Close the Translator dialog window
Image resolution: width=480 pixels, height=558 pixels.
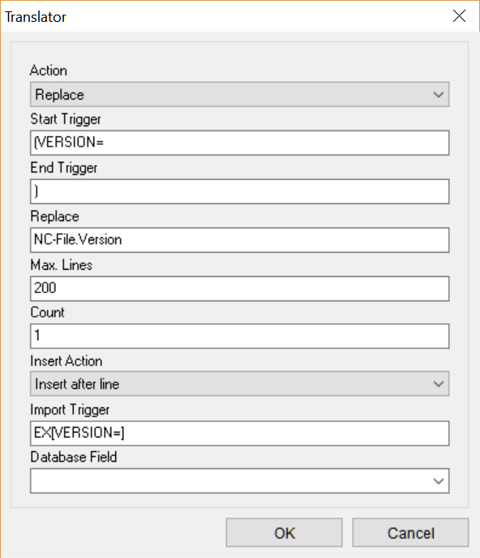(459, 15)
